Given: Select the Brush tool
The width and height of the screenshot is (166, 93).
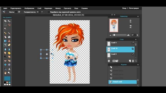Looking at the screenshot, I should point(9,33).
